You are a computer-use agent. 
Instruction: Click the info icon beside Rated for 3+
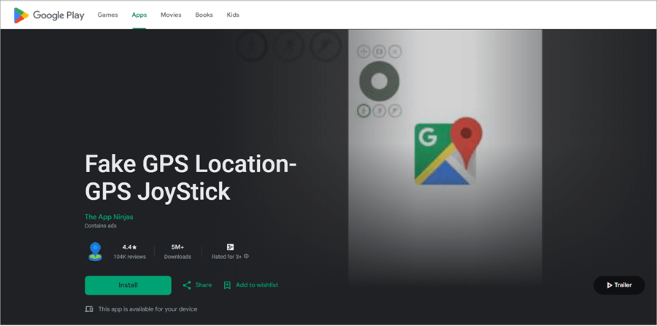click(x=247, y=256)
